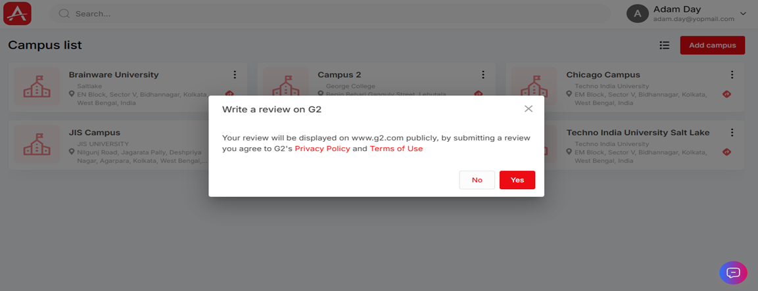Click No in the review dialog
The width and height of the screenshot is (758, 291).
[477, 180]
